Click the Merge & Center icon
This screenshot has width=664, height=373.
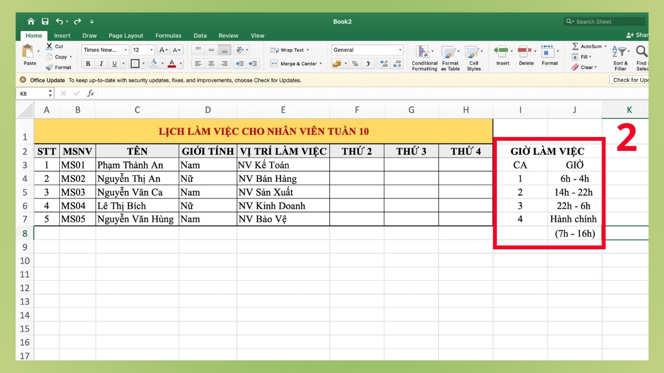(x=274, y=64)
